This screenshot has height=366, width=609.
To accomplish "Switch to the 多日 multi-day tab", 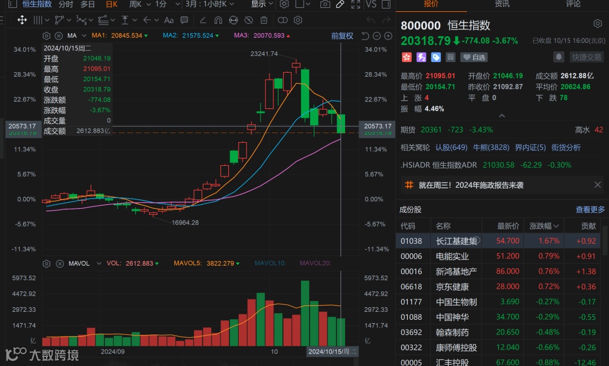I will pos(87,5).
